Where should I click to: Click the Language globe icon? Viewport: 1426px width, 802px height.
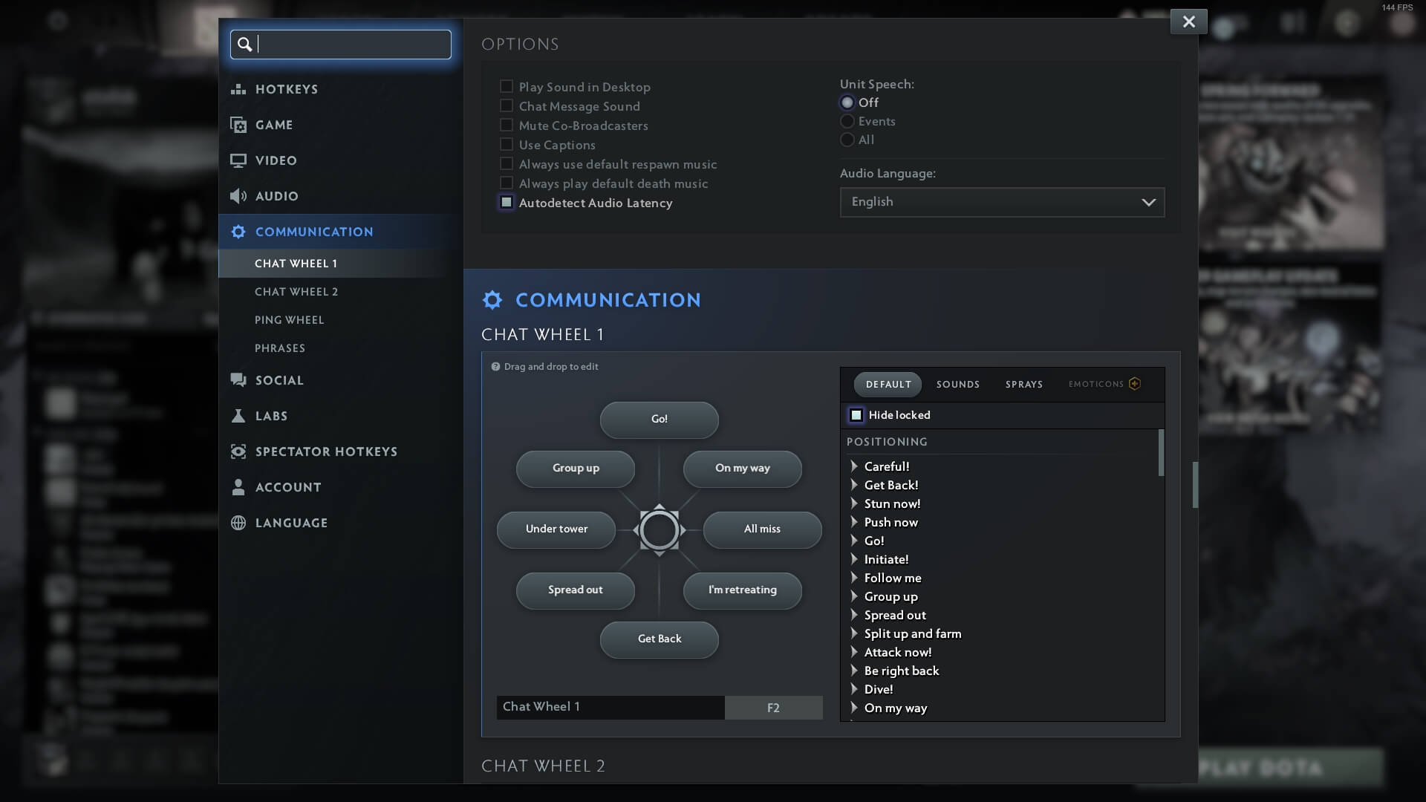(238, 523)
